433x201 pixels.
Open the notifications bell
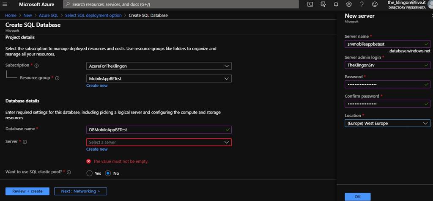[336, 4]
